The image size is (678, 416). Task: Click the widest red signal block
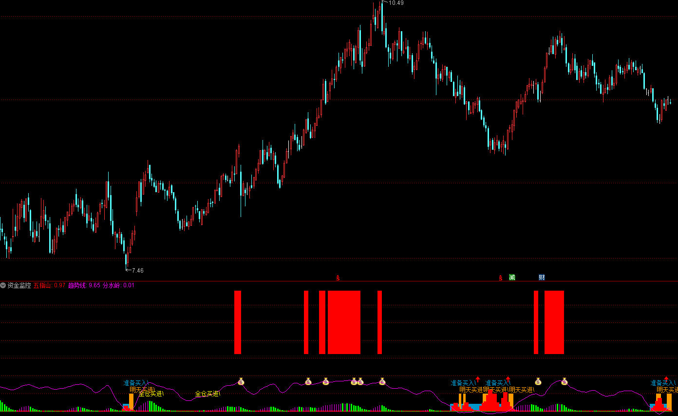coord(344,322)
